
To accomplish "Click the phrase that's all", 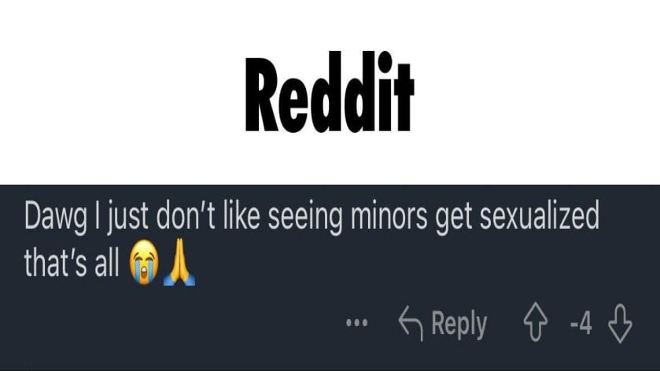I will pyautogui.click(x=72, y=263).
